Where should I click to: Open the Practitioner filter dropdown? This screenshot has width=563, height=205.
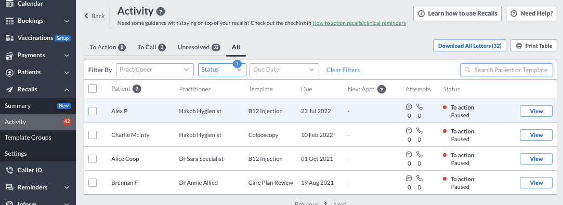point(155,70)
